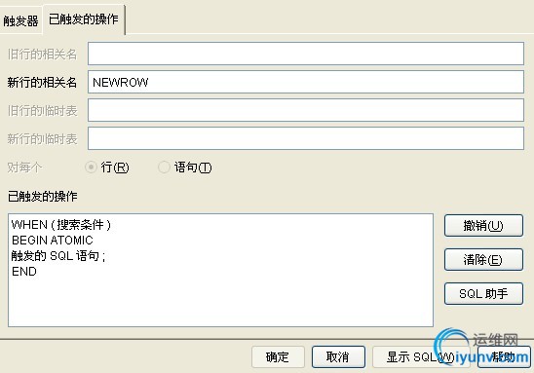Image resolution: width=534 pixels, height=373 pixels.
Task: Switch to the 触发器 tab
Action: tap(20, 20)
